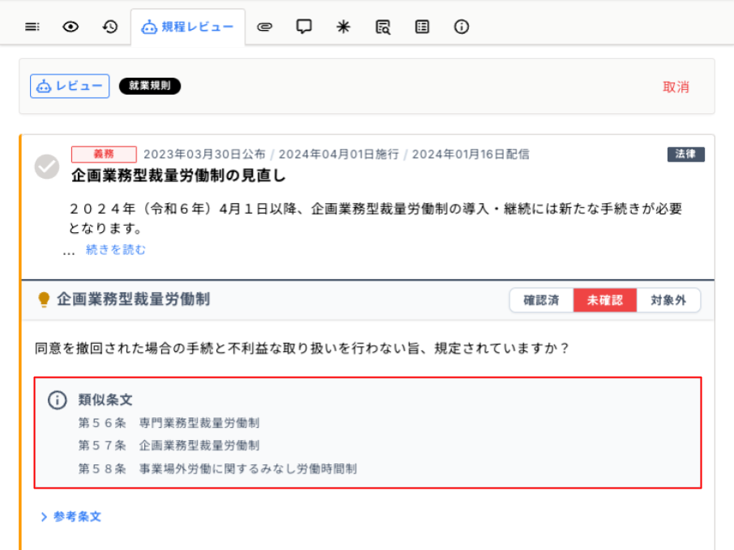Click the 取消 cancel link
The width and height of the screenshot is (734, 550).
pyautogui.click(x=676, y=87)
